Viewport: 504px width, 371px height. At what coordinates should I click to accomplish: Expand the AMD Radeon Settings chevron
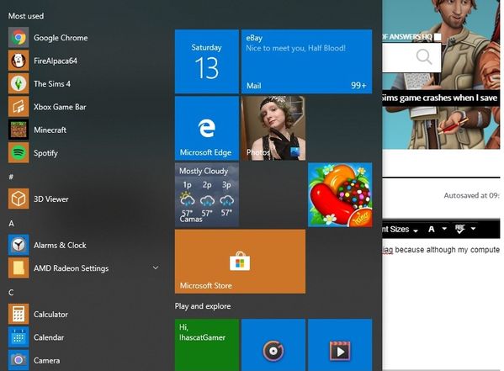(156, 268)
